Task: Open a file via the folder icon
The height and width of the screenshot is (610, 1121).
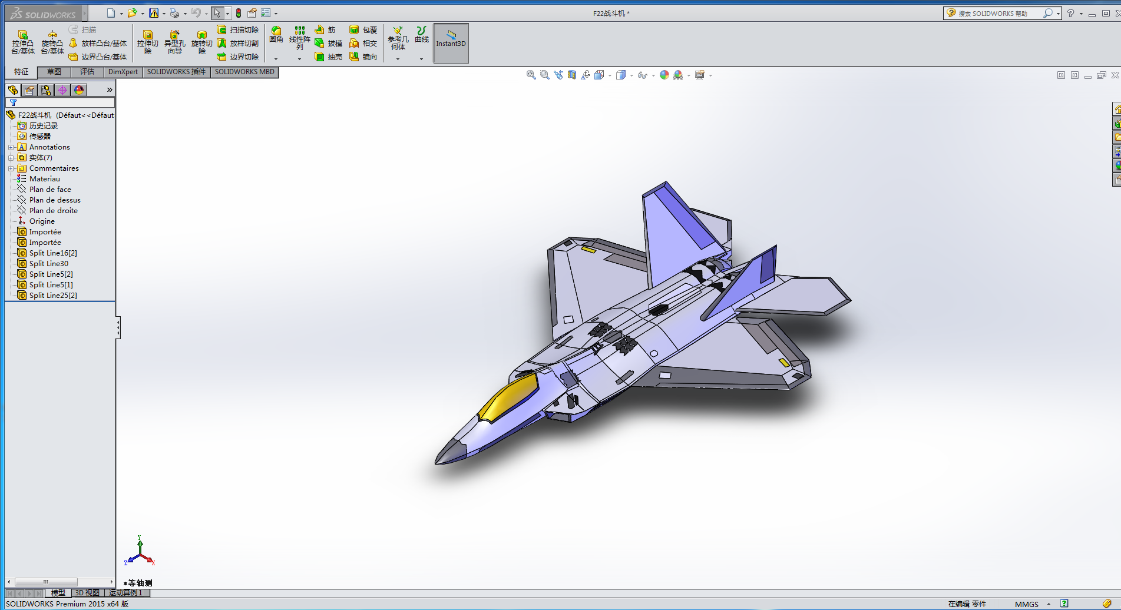Action: click(132, 13)
